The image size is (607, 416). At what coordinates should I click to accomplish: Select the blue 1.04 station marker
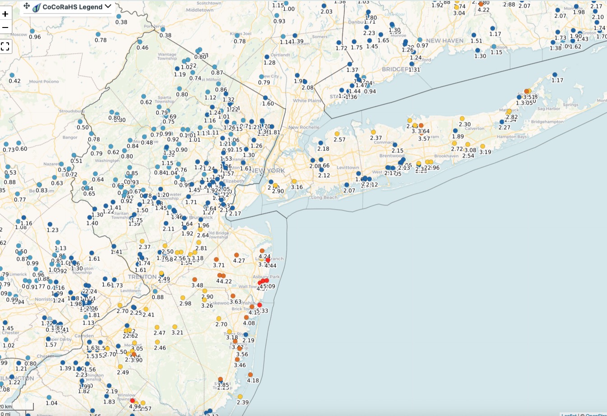coord(49,397)
